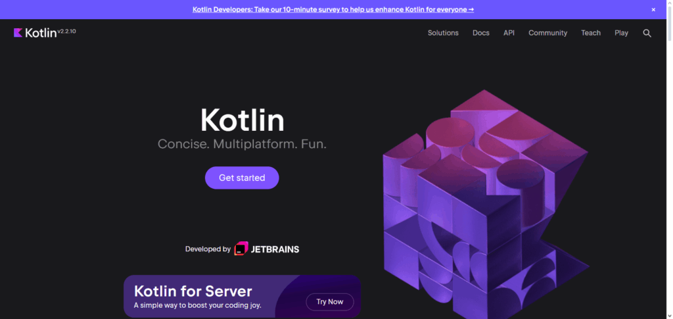This screenshot has width=673, height=319.
Task: Click the purple cube illustration
Action: click(x=485, y=204)
